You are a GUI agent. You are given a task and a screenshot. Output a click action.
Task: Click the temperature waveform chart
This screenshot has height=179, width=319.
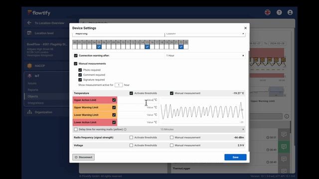click(202, 111)
